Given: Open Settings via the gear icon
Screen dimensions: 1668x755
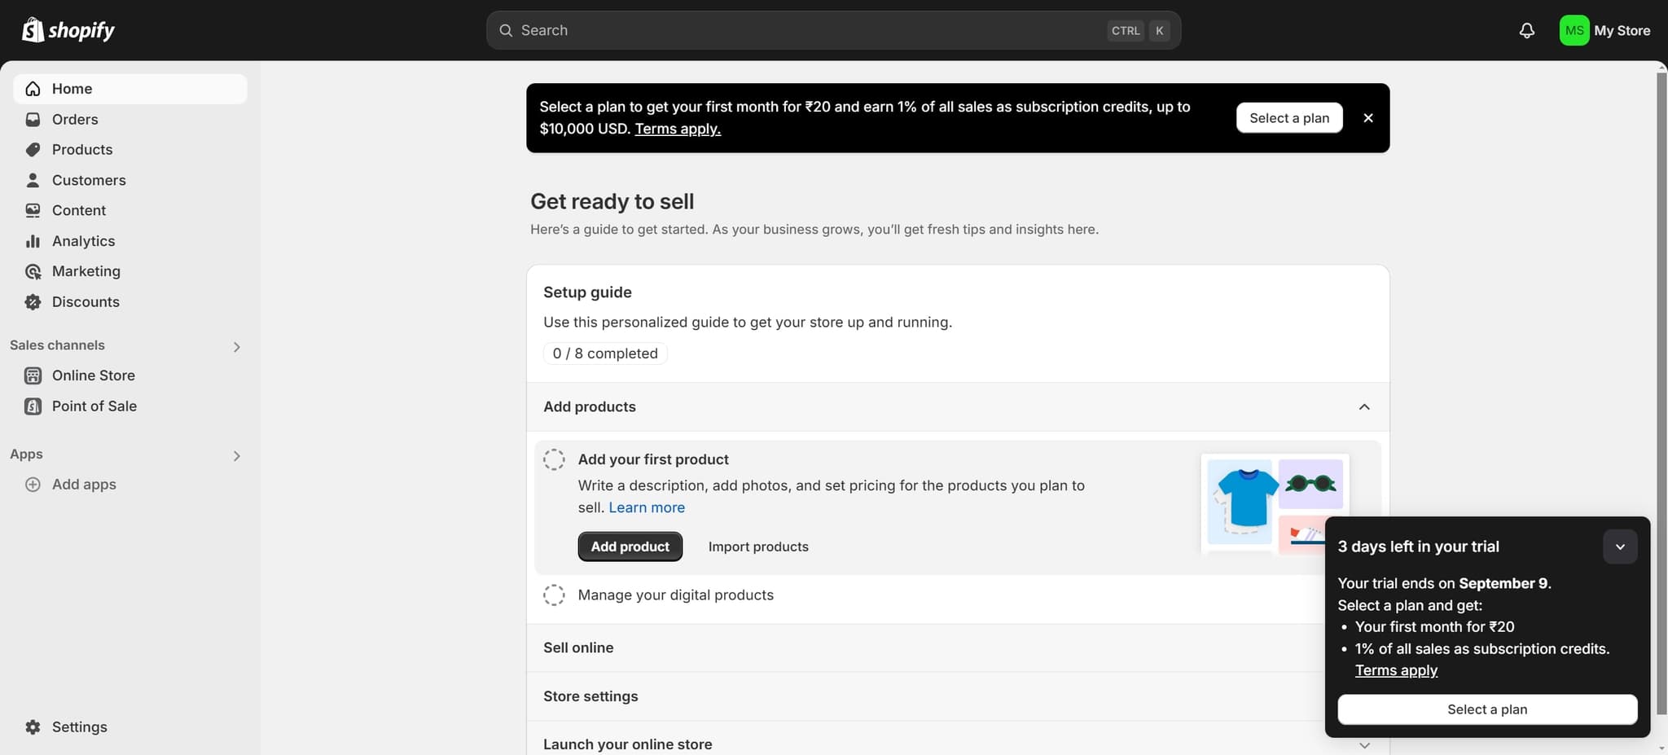Looking at the screenshot, I should coord(33,727).
